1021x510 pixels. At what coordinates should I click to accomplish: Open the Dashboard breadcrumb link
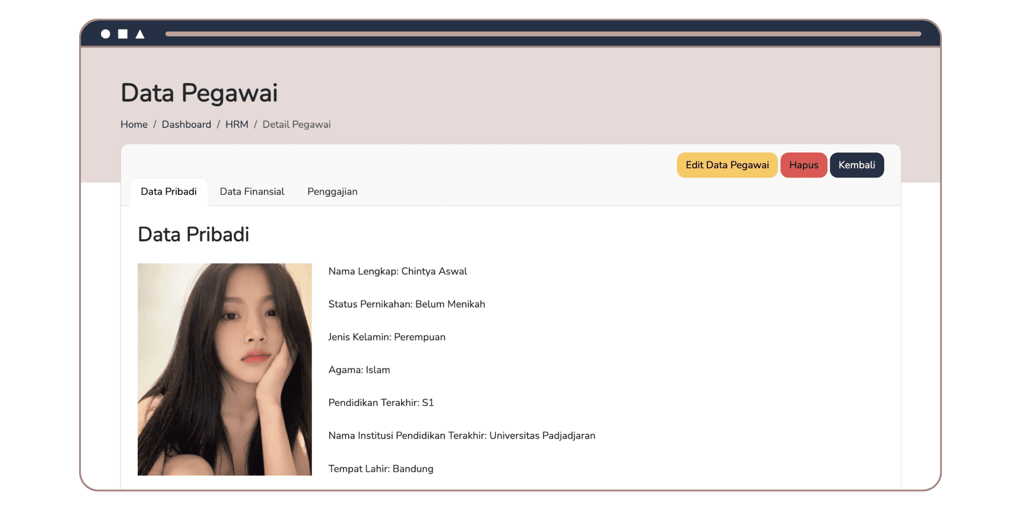click(x=186, y=124)
